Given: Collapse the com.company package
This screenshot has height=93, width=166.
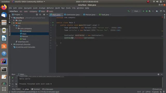Looking at the screenshot, I should [16, 28].
